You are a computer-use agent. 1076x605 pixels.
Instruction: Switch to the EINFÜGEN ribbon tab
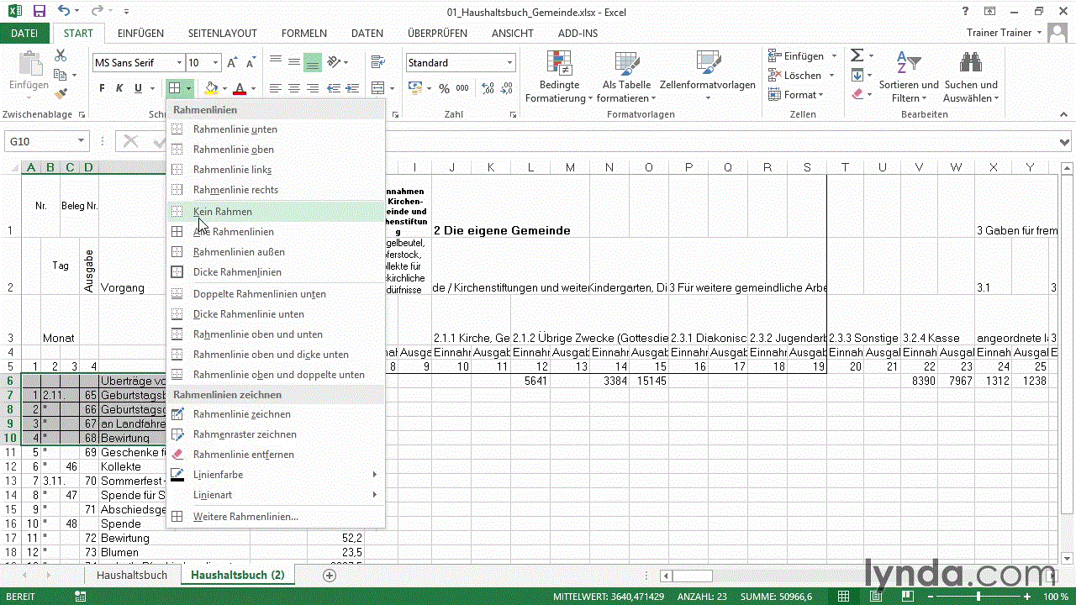(x=140, y=34)
